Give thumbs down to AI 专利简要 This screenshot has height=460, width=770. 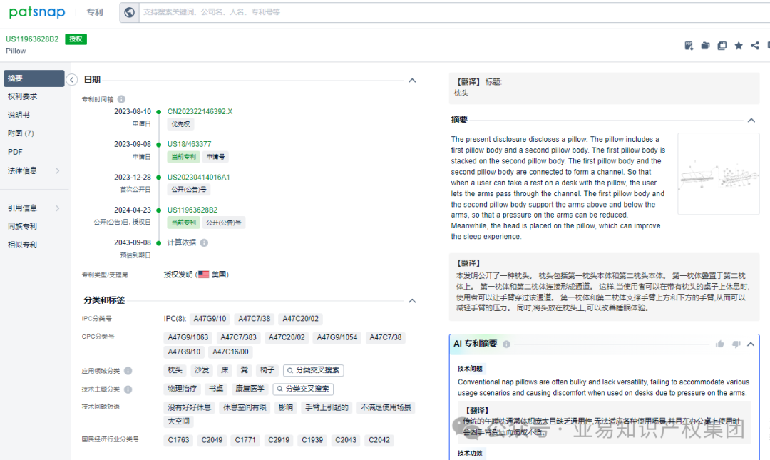[737, 344]
